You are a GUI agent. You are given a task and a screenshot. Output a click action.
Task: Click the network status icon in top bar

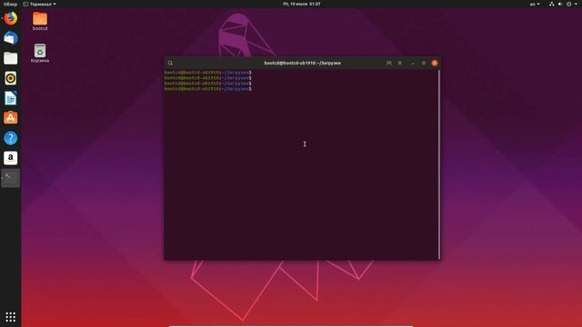[x=552, y=4]
